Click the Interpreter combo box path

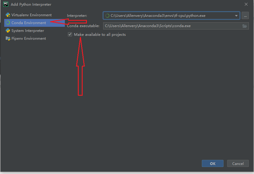(x=171, y=16)
